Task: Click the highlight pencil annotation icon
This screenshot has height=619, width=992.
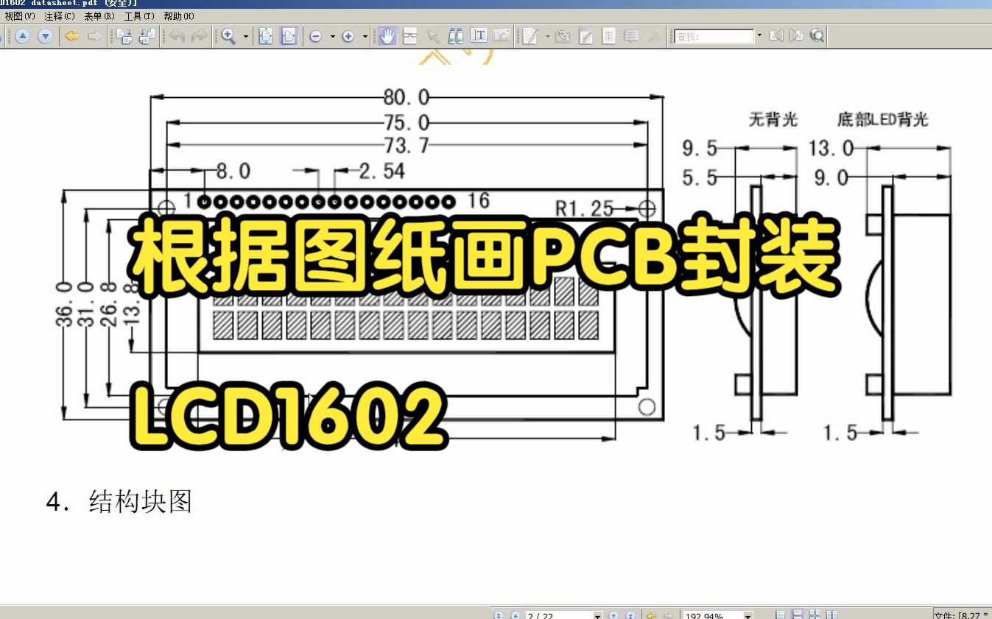Action: tap(586, 36)
